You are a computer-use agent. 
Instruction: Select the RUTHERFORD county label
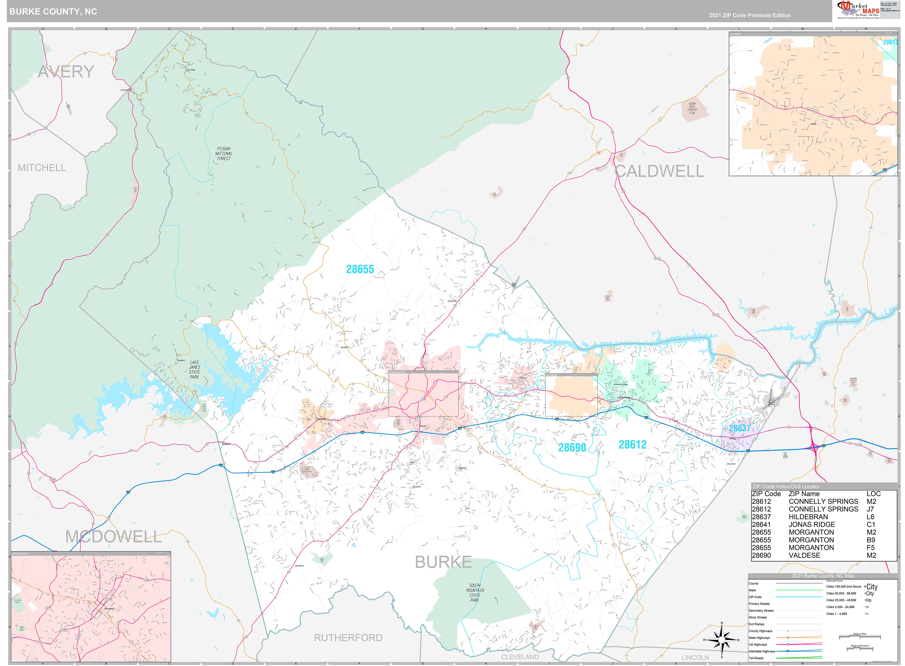pyautogui.click(x=348, y=638)
